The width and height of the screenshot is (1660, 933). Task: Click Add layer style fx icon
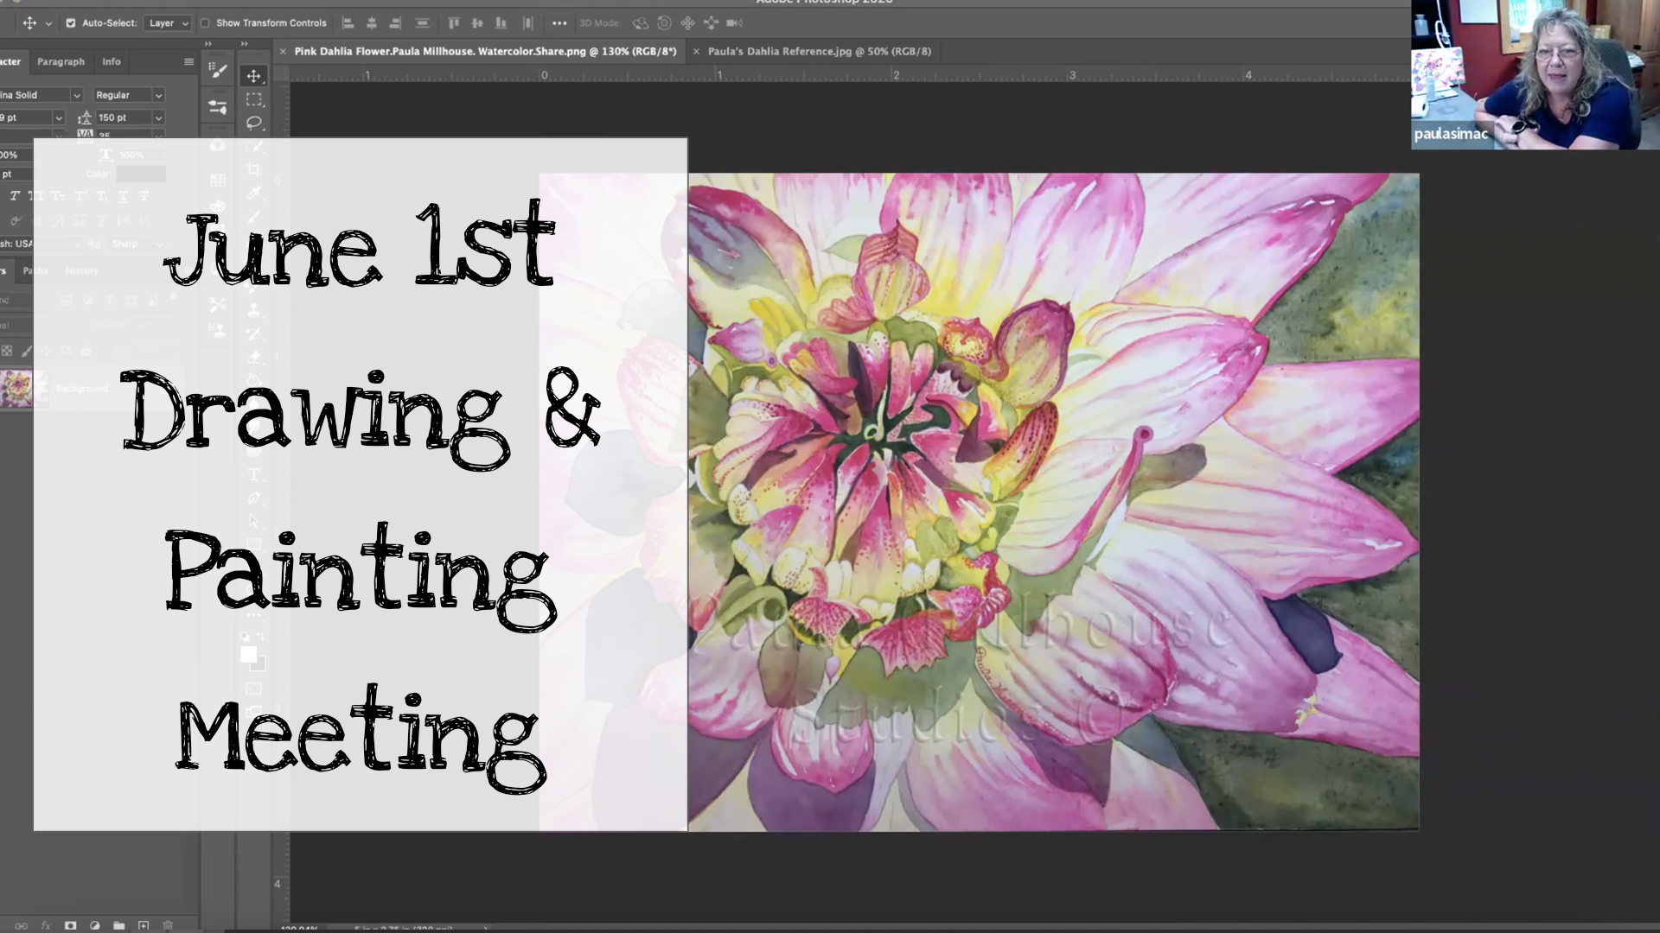click(46, 926)
